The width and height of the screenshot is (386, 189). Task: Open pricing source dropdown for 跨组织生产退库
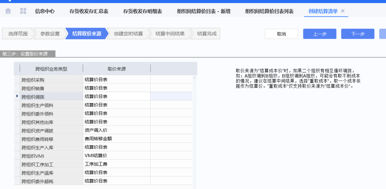point(117,172)
